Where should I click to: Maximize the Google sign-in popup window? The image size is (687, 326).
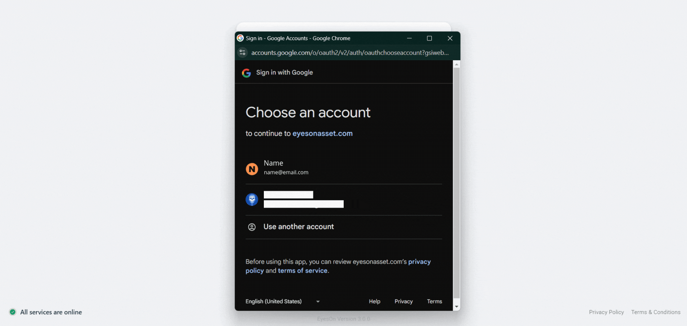point(429,38)
